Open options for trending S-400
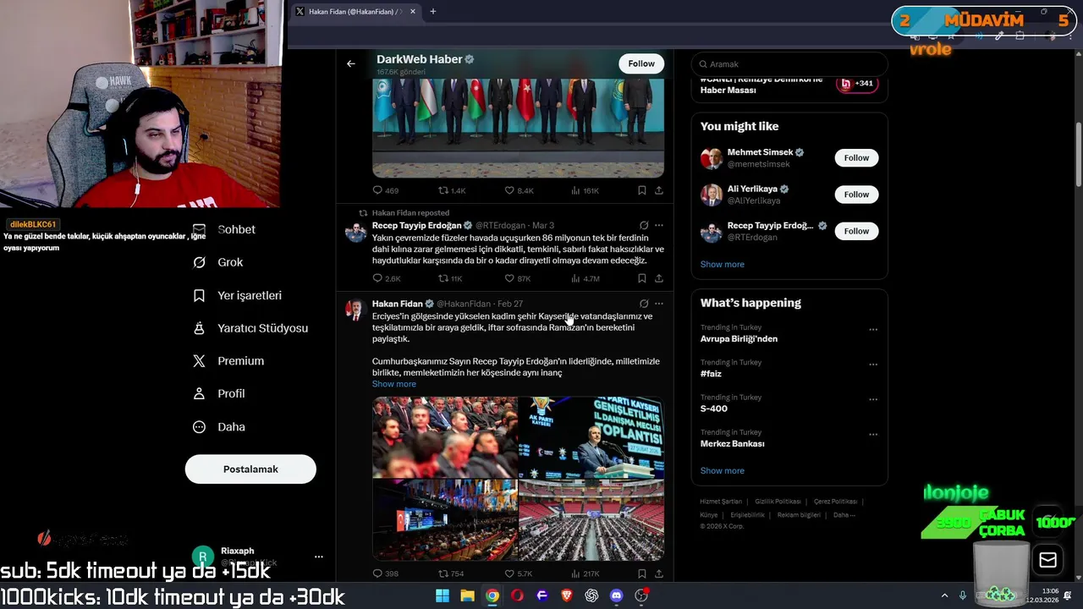Screen dimensions: 1083x609 pyautogui.click(x=873, y=399)
